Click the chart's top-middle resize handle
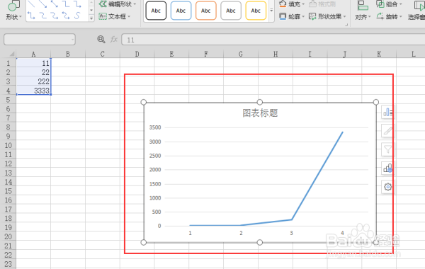Viewport: 425px width, 269px height. tap(260, 102)
